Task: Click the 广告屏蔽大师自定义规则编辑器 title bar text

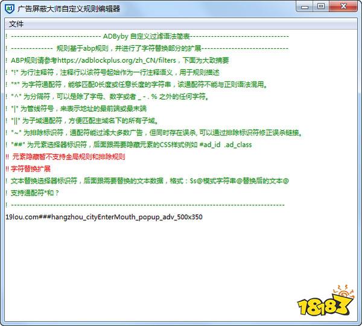Action: tap(68, 8)
